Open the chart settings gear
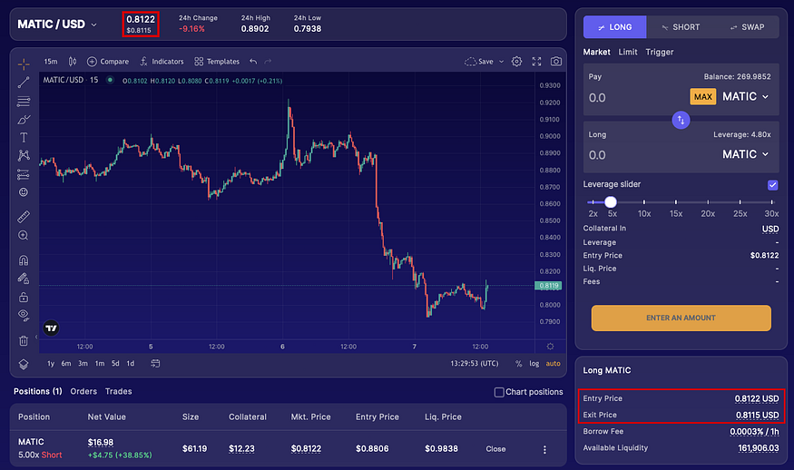The height and width of the screenshot is (470, 794). point(516,62)
